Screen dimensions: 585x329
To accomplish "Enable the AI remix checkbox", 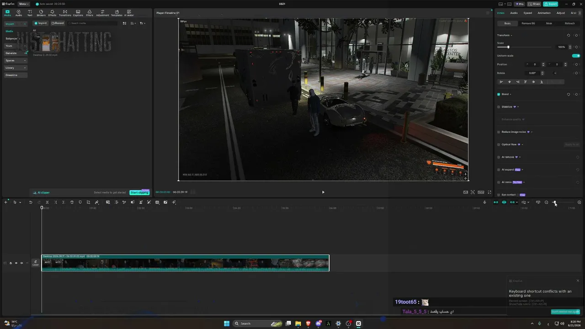I will click(499, 182).
